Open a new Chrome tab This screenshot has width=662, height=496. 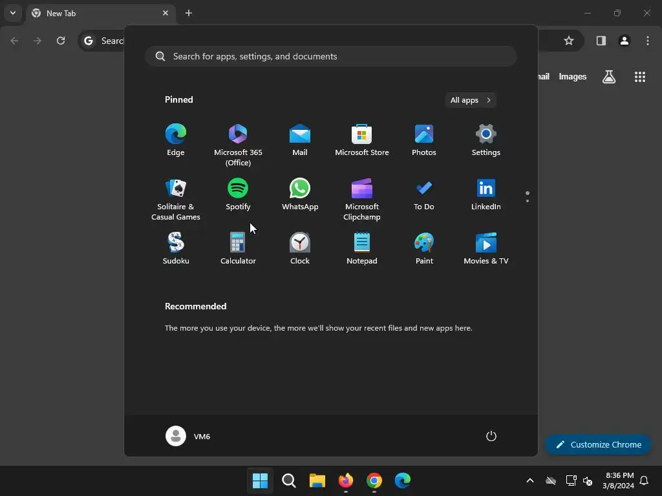click(189, 13)
